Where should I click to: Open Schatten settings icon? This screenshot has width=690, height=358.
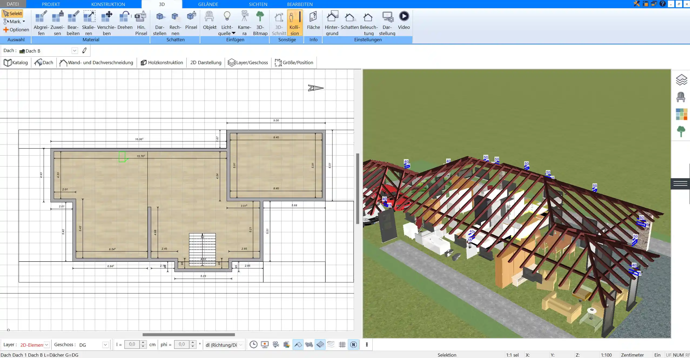pyautogui.click(x=350, y=20)
